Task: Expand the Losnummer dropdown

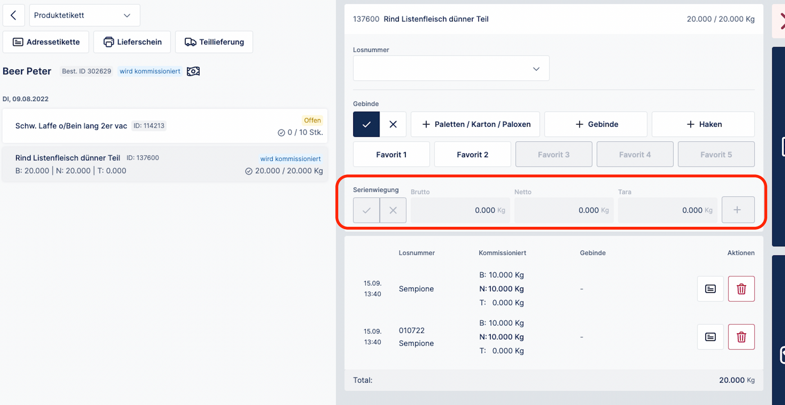Action: (451, 69)
